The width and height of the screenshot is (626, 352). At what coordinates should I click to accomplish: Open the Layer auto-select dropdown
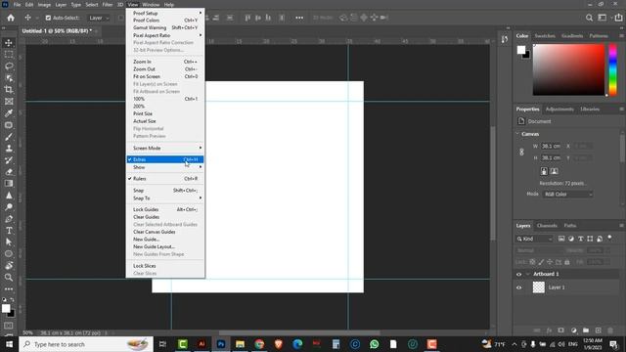click(x=99, y=18)
